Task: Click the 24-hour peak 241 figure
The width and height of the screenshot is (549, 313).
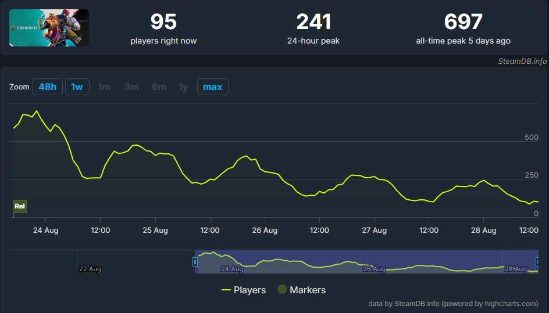Action: tap(313, 23)
